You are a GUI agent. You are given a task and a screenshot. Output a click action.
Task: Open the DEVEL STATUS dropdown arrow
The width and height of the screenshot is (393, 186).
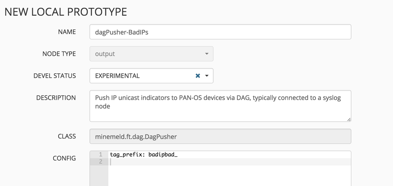pos(207,76)
